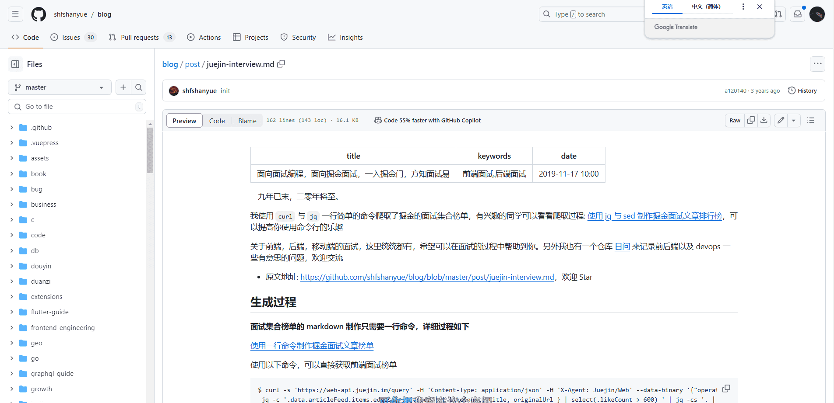Download the raw file

pyautogui.click(x=764, y=120)
